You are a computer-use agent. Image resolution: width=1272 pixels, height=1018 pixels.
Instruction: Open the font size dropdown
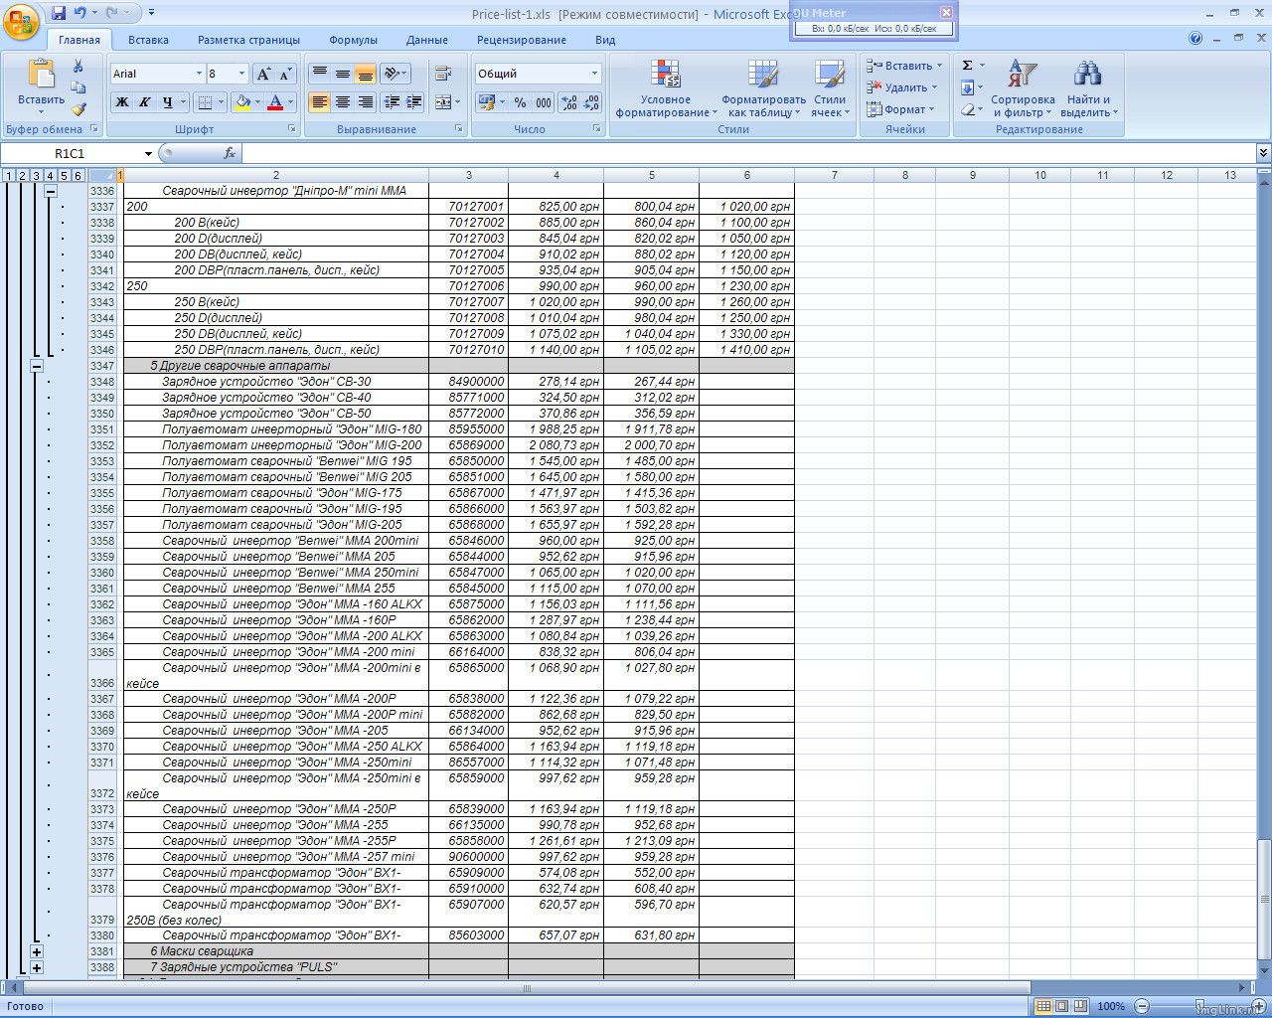point(241,74)
